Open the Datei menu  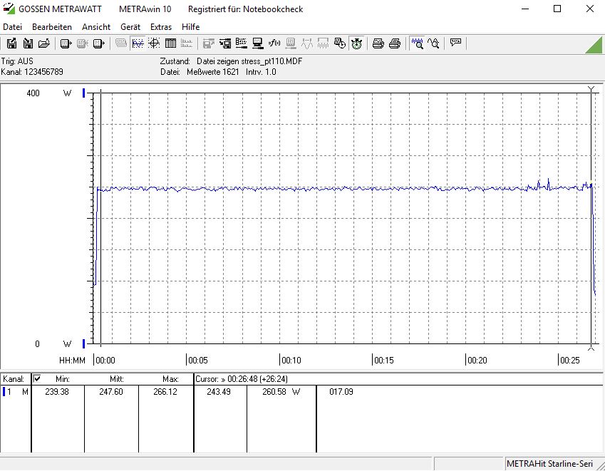click(13, 26)
